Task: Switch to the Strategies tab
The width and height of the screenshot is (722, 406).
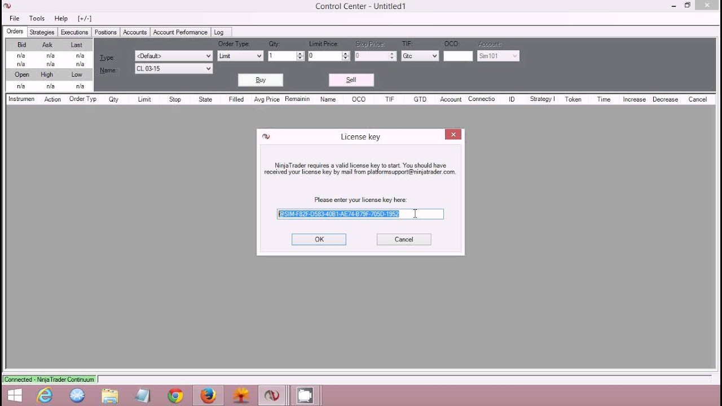Action: [x=42, y=32]
